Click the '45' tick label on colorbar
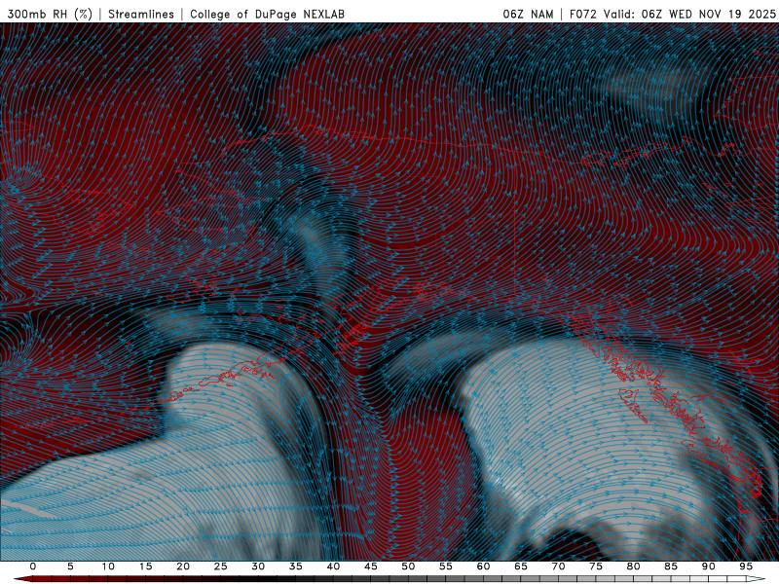Viewport: 779px width, 584px height. tap(371, 566)
